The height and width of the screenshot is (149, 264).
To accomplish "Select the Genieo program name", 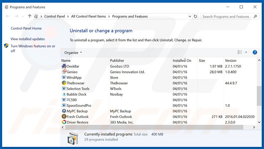I will 72,72.
